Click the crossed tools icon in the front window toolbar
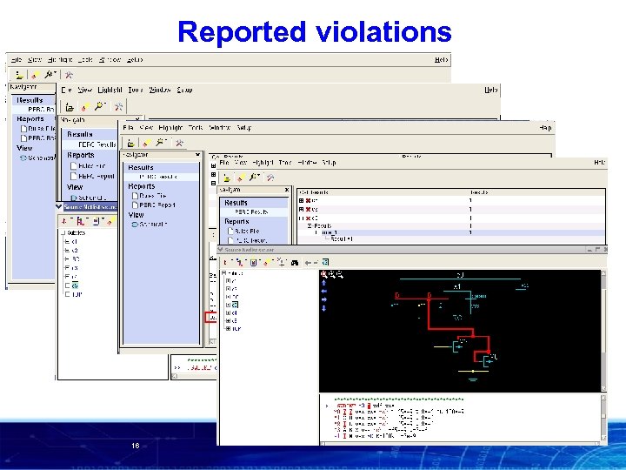Image resolution: width=626 pixels, height=470 pixels. (x=270, y=178)
